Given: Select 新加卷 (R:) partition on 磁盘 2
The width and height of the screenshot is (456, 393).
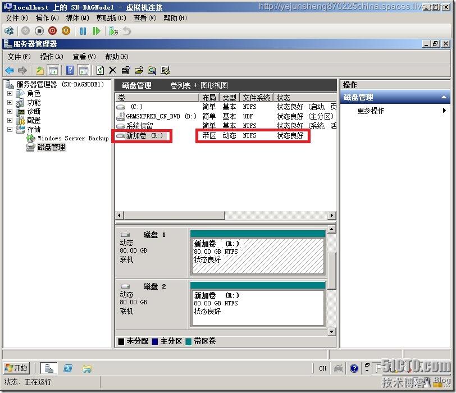Looking at the screenshot, I should tap(258, 304).
